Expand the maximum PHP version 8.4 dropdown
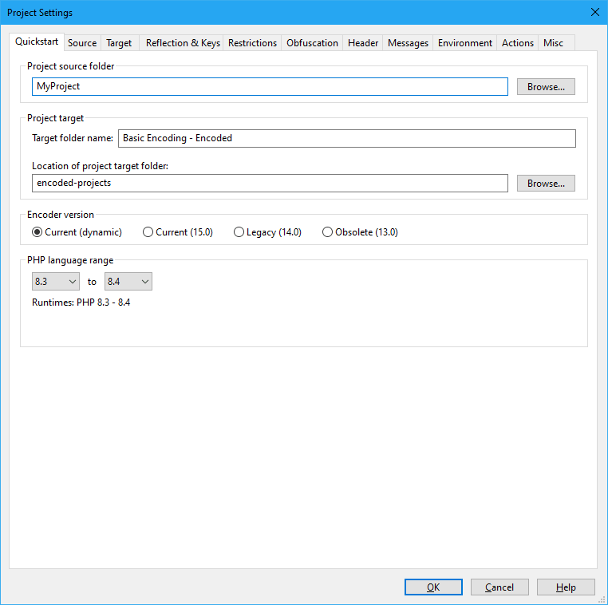Screen dimensions: 608x605 (x=128, y=282)
